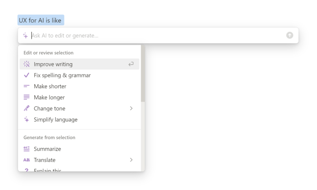Click the AI menu vertical scrollbar thumb
The width and height of the screenshot is (317, 190).
tap(143, 73)
